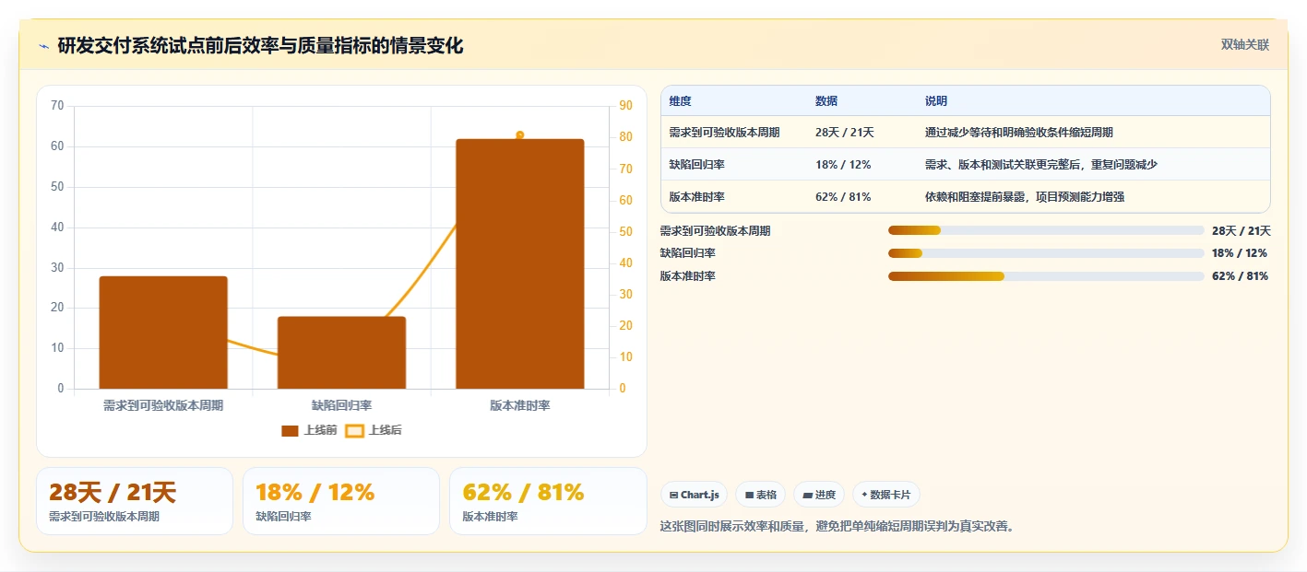
Task: Click the description 通过减少等待和明确验收条件缩短周期
Action: (1019, 133)
